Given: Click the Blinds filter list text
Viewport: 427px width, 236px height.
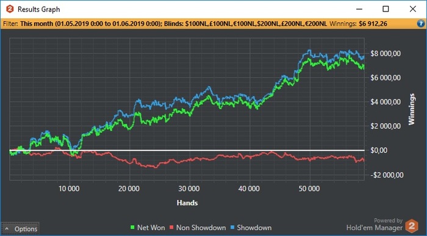Looking at the screenshot, I should [x=245, y=24].
